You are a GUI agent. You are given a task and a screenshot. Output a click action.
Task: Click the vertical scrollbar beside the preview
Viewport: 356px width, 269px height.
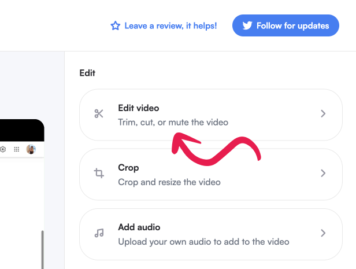point(42,249)
